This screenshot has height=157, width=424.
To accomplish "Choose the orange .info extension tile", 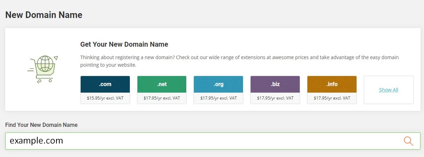I will tap(332, 84).
